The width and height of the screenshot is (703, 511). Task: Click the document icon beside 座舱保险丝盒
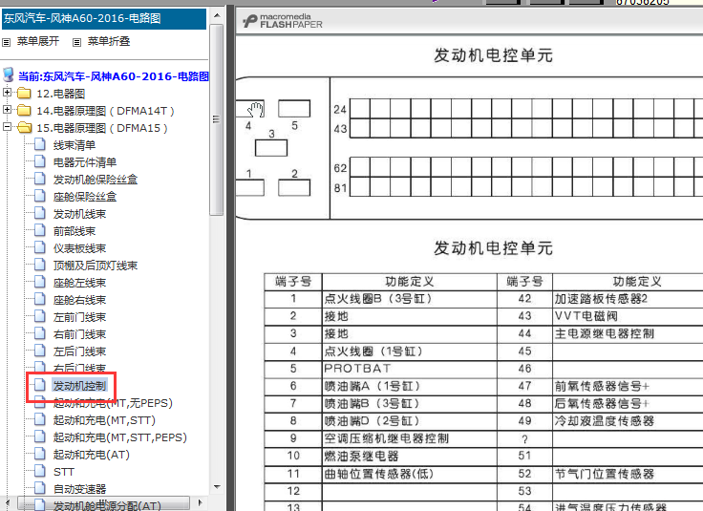pos(40,196)
